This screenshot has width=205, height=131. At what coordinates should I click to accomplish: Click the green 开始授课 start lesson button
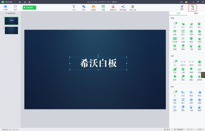pos(28,8)
